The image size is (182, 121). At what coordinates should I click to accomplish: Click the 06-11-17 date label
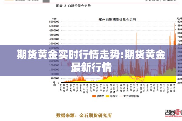click(84, 89)
